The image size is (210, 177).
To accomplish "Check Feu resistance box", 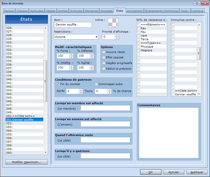I will click(138, 32).
